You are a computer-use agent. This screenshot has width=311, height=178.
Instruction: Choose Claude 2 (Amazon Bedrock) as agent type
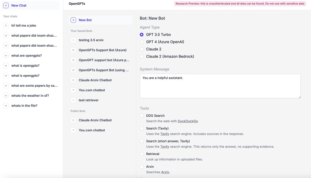coord(142,56)
